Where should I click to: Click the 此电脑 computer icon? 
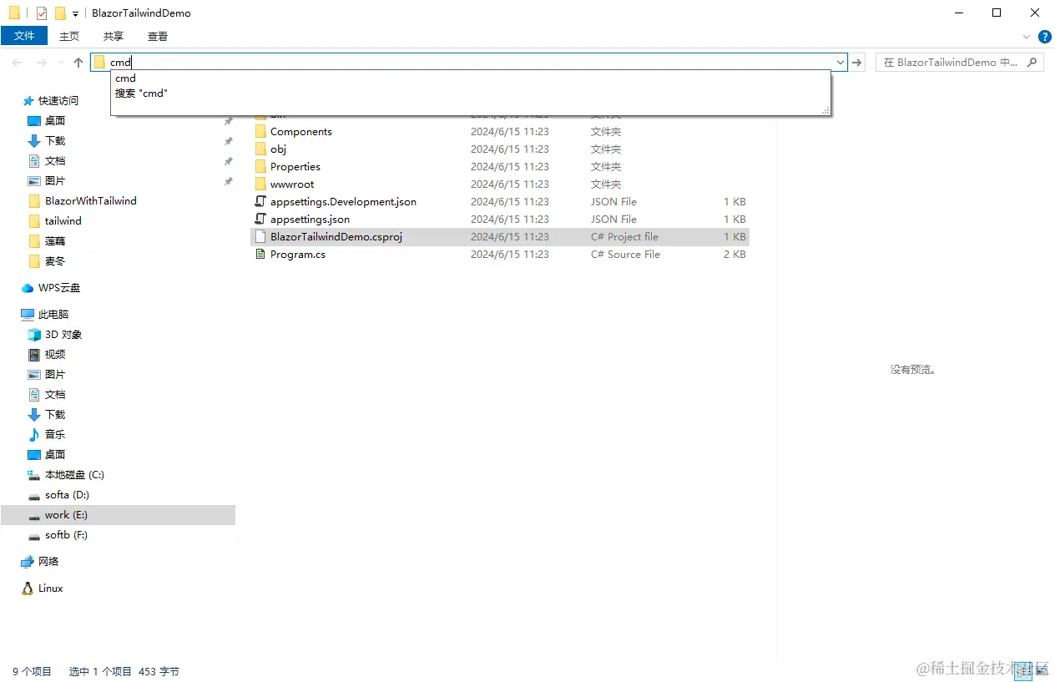(x=28, y=315)
